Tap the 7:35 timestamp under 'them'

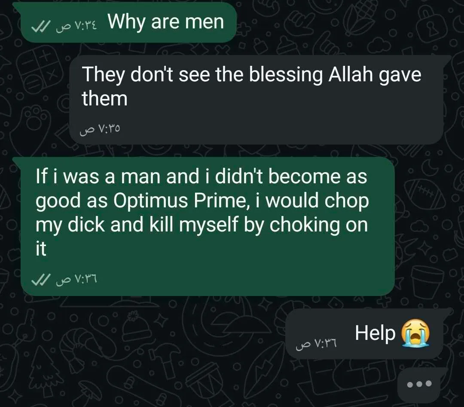pyautogui.click(x=100, y=129)
